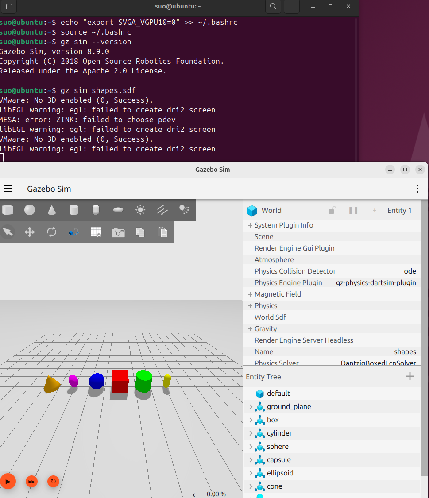Open the grid snap settings icon
Screen dimensions: 429x498
(96, 232)
